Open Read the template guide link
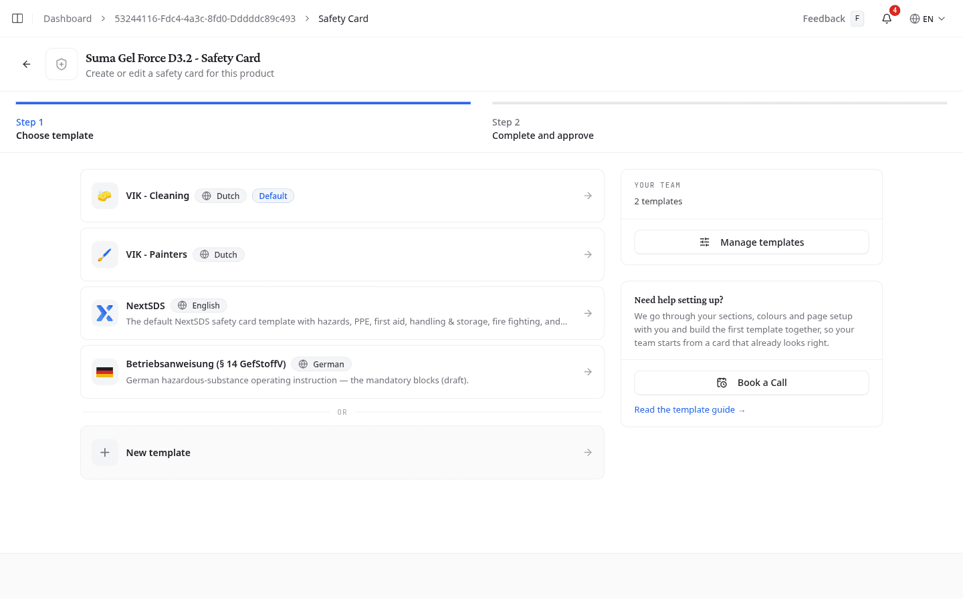This screenshot has width=963, height=601. coord(689,410)
